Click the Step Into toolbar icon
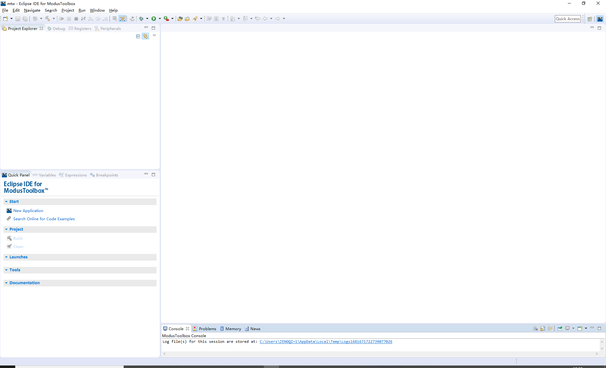The width and height of the screenshot is (606, 368). click(x=91, y=19)
